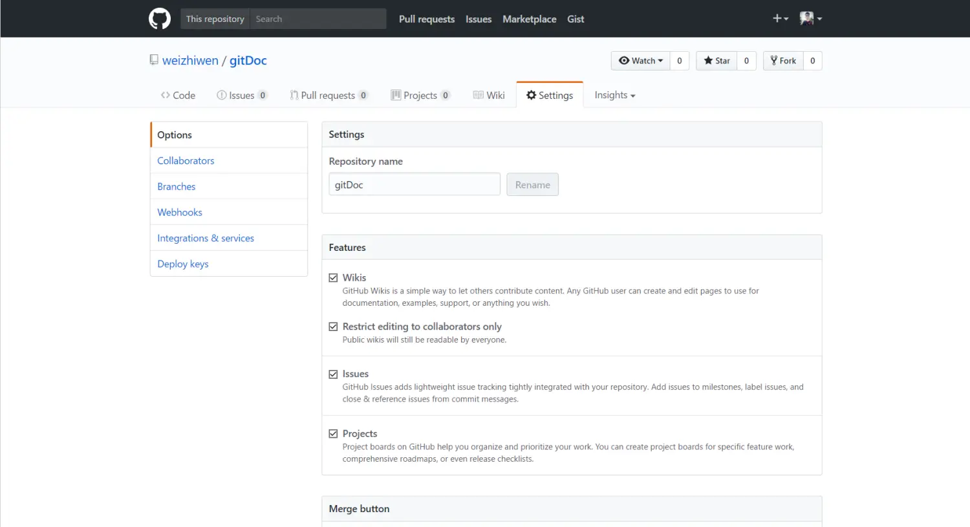Open the plus create-new menu
Viewport: 970px width, 527px height.
pyautogui.click(x=781, y=19)
